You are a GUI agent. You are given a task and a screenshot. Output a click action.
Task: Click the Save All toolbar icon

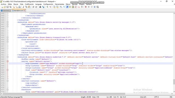pyautogui.click(x=10, y=7)
